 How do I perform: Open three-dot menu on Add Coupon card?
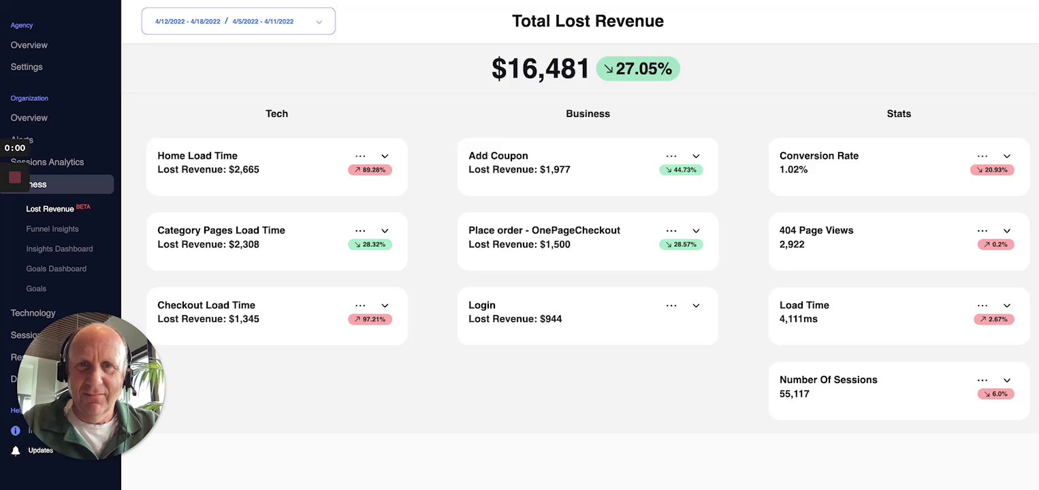point(671,156)
